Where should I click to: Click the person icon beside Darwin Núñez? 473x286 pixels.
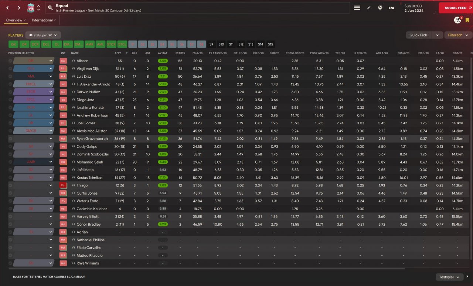coord(74,92)
